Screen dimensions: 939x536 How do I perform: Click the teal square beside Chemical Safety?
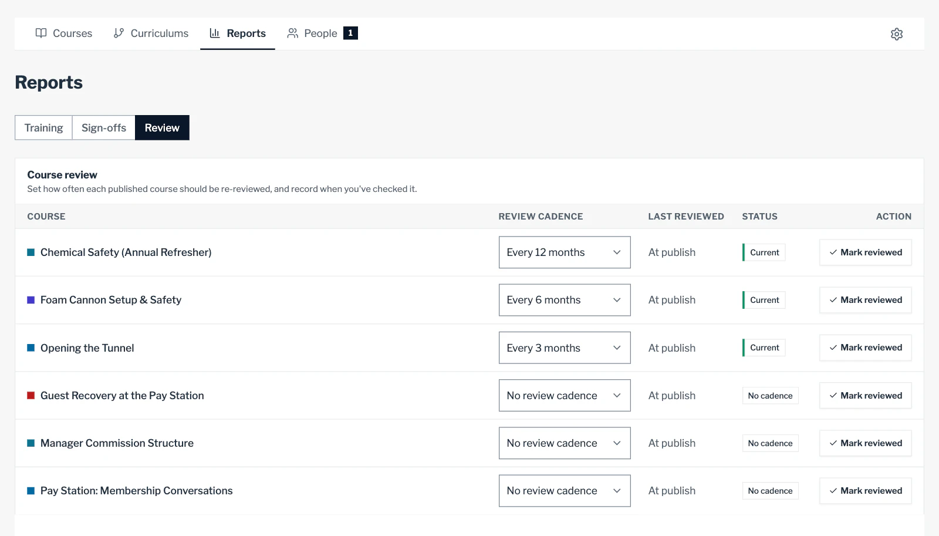click(31, 252)
